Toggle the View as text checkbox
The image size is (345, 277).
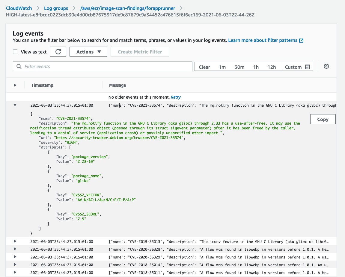tap(15, 52)
